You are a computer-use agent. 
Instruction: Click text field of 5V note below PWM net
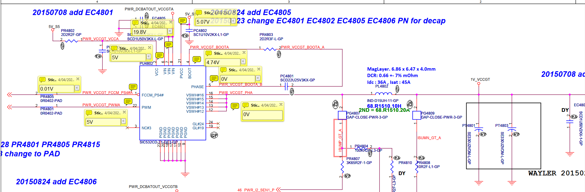(103, 122)
